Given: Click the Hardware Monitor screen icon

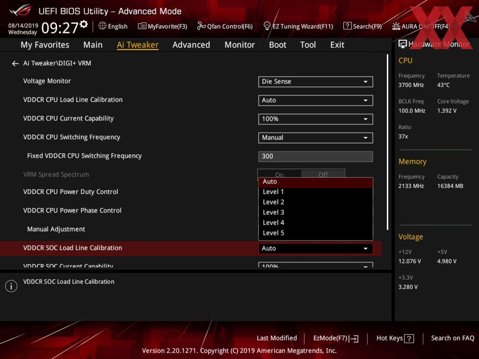Looking at the screenshot, I should pyautogui.click(x=403, y=44).
